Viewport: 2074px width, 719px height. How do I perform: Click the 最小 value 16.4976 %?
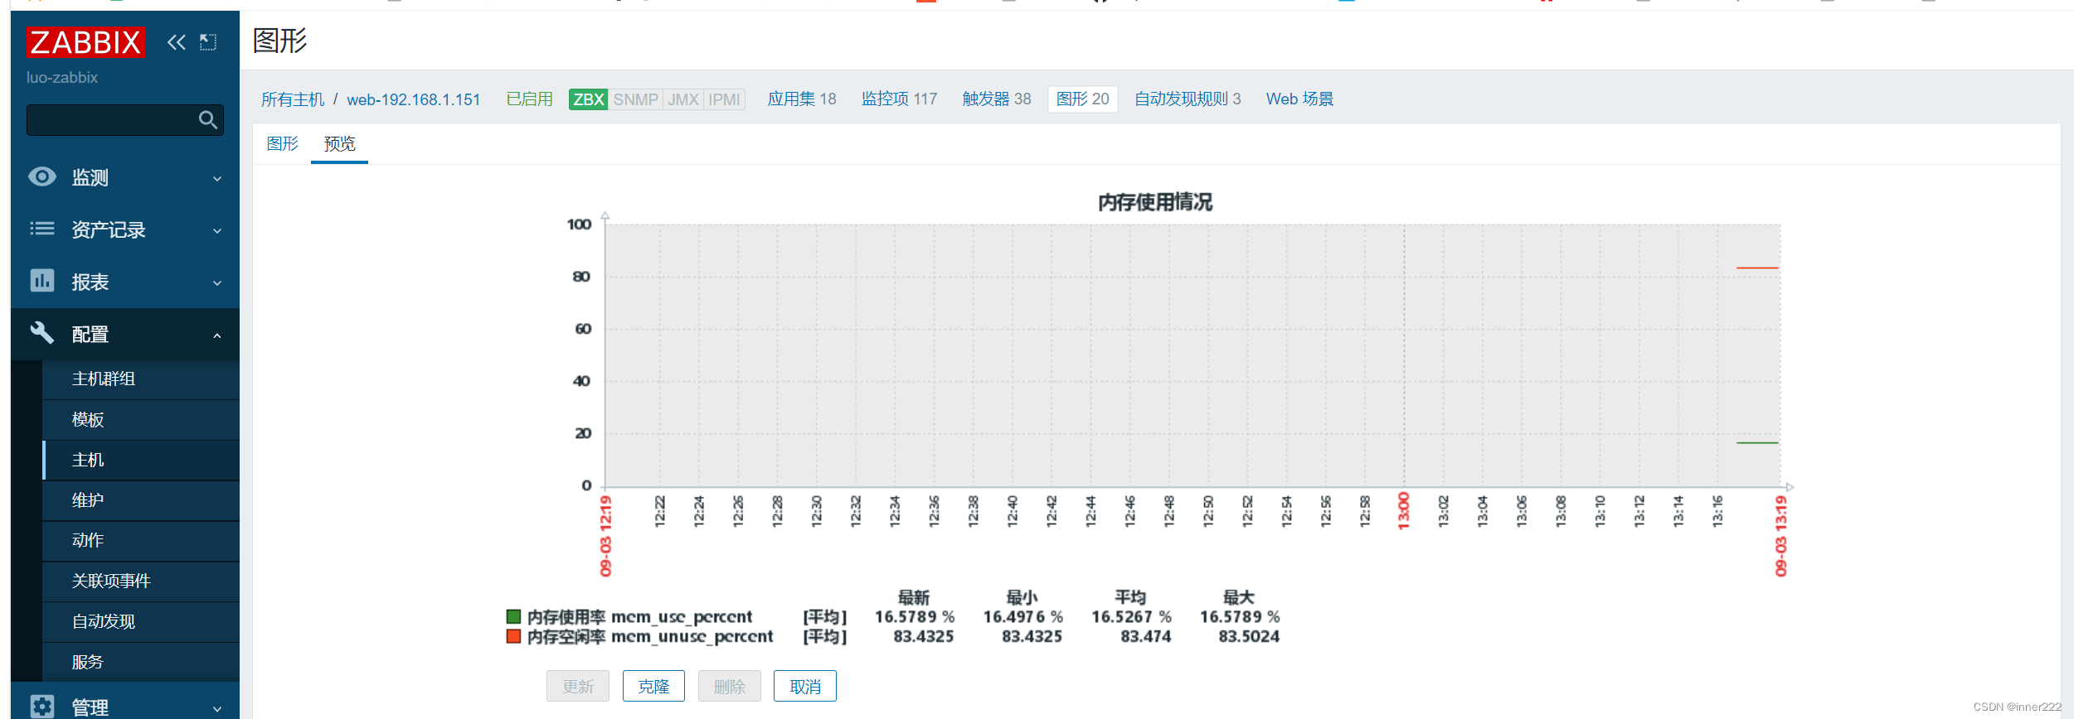[1023, 617]
